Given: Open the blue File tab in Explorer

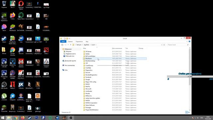Looking at the screenshot, I should coord(63,41).
